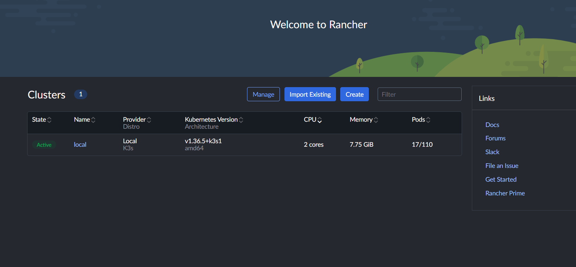Click the Links panel heading

(x=487, y=98)
